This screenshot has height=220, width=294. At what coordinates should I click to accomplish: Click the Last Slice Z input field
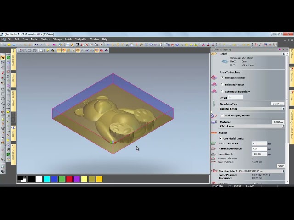click(259, 154)
